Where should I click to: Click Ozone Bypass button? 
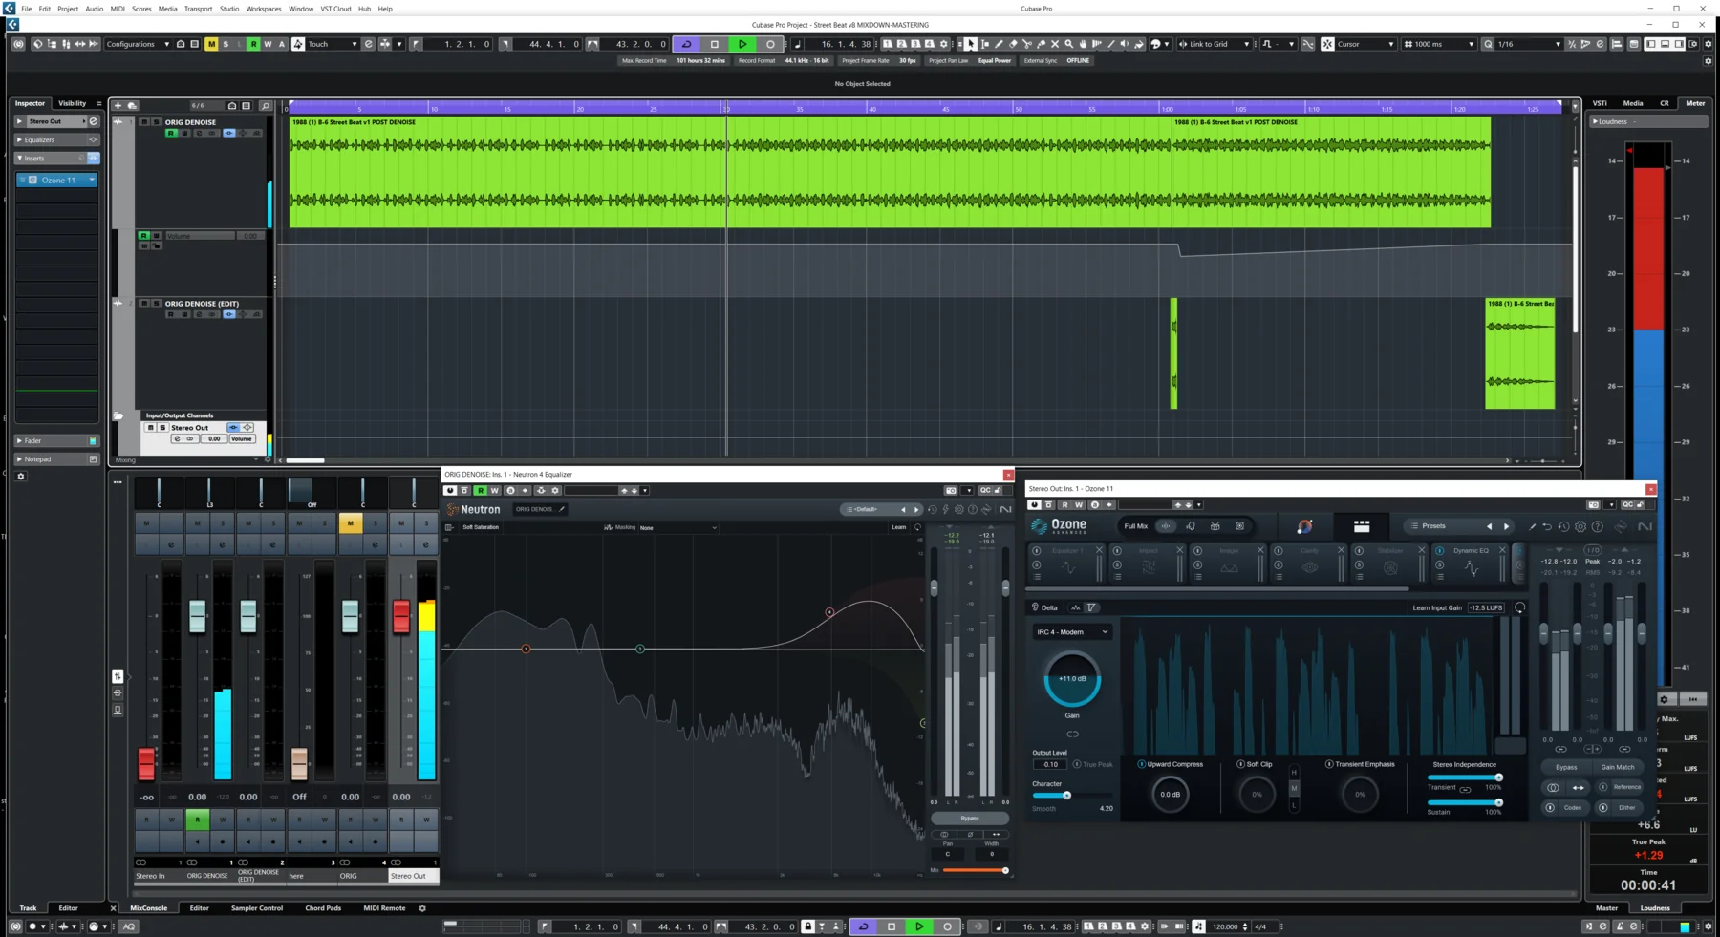(x=1566, y=767)
